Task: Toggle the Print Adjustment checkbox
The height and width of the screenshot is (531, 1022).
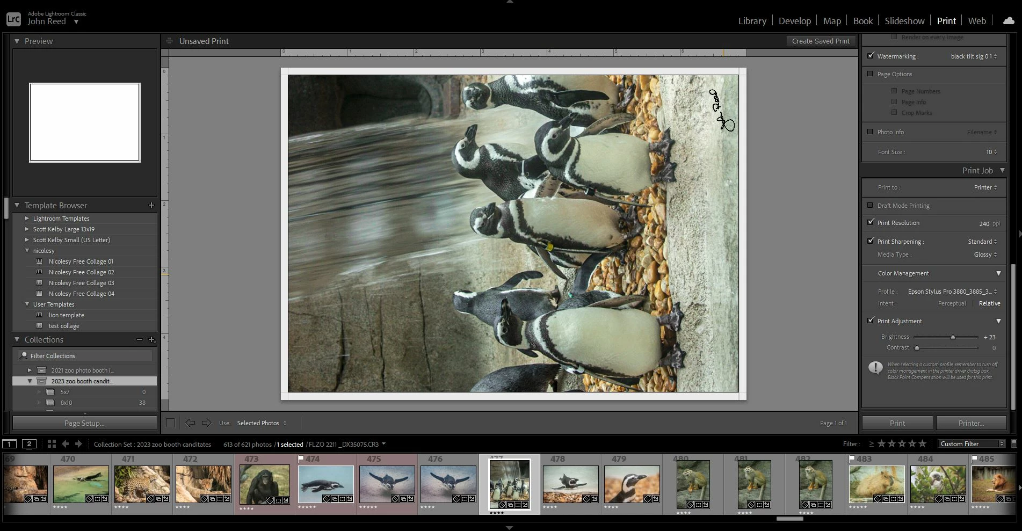Action: [x=871, y=320]
